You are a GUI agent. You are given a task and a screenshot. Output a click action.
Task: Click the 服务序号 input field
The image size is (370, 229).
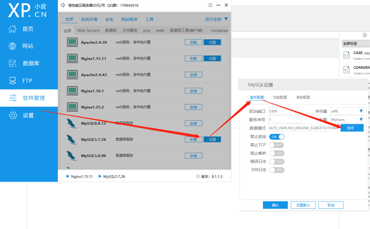click(x=285, y=120)
